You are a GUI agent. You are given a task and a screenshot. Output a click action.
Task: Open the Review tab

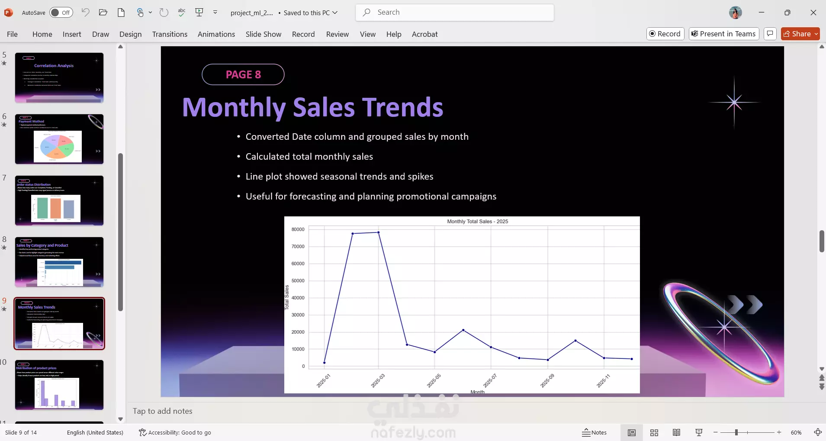(337, 34)
